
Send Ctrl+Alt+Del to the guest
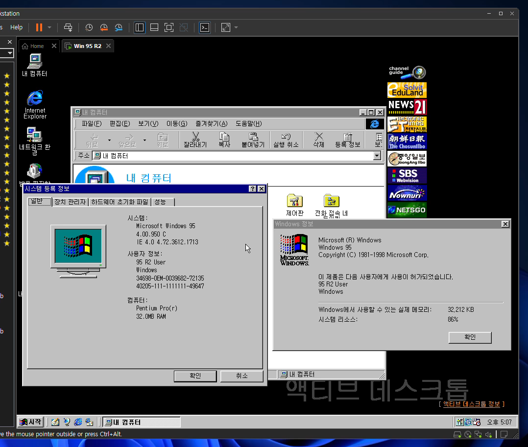pyautogui.click(x=68, y=27)
